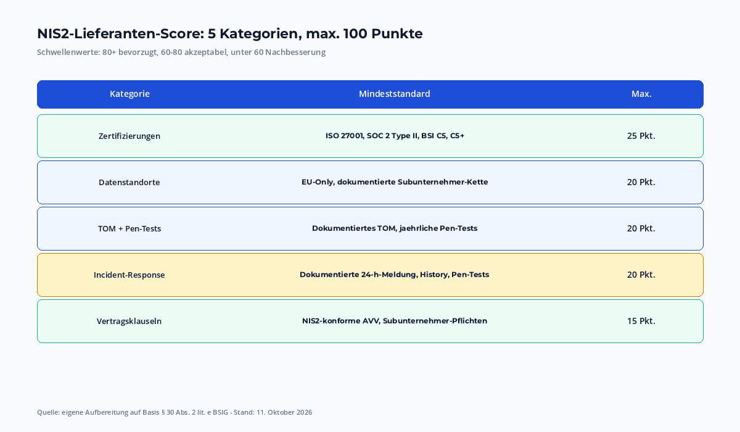Click the '15 Pkt.' value
Viewport: 740px width, 432px height.
pos(641,321)
